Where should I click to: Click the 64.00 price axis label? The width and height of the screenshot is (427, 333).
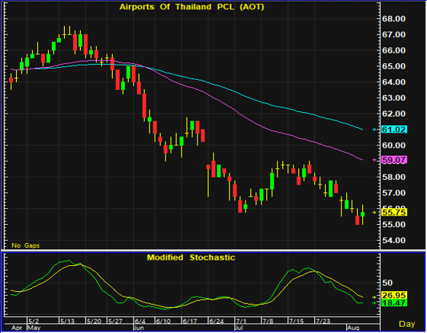[393, 82]
